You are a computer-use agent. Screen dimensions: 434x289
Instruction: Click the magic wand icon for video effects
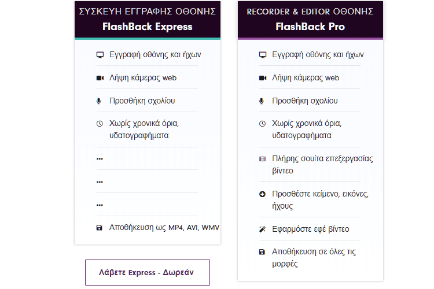click(x=262, y=229)
